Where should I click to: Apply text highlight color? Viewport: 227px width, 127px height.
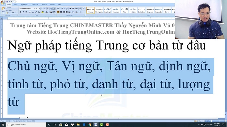point(42,12)
